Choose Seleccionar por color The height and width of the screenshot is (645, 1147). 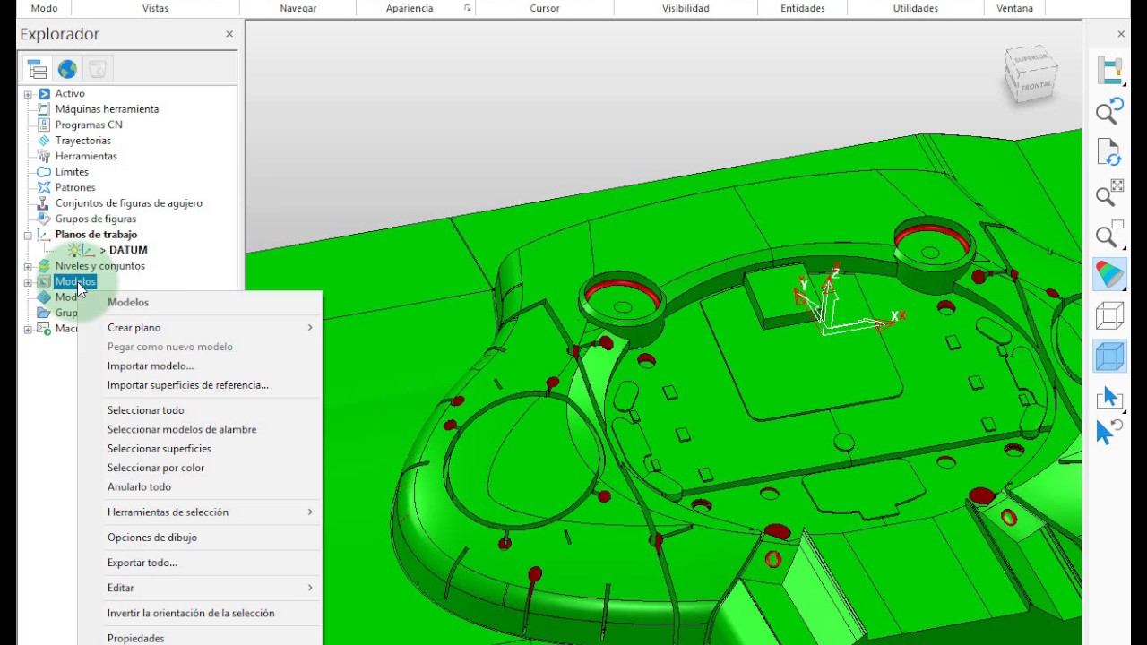pyautogui.click(x=156, y=468)
